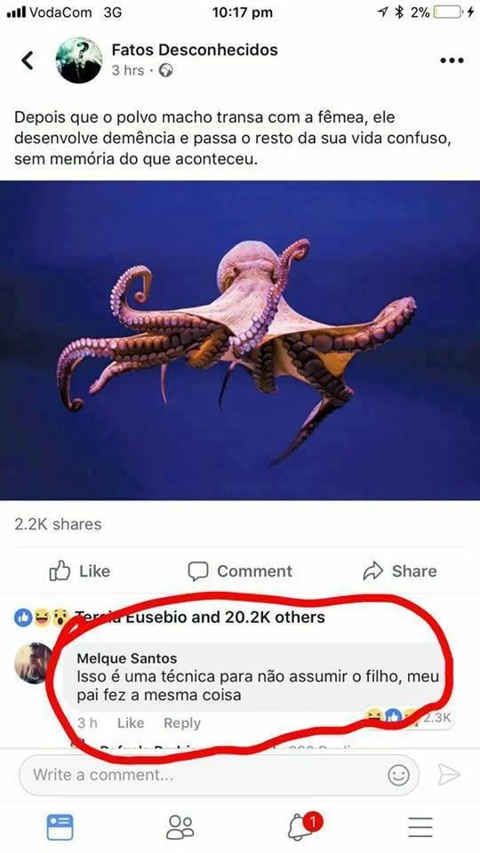The width and height of the screenshot is (480, 853).
Task: Open the emoji smiley picker
Action: [x=398, y=775]
